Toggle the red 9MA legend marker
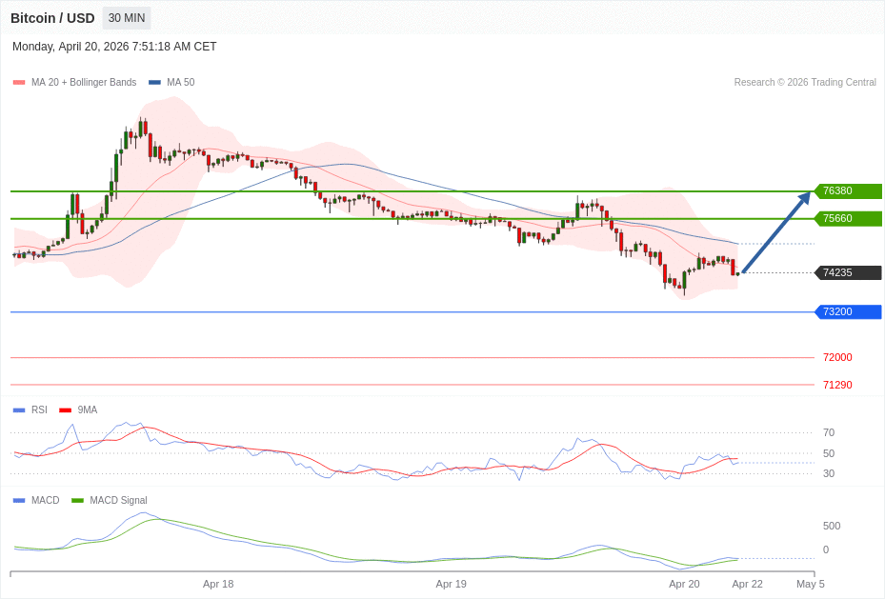885x599 pixels. pos(65,410)
